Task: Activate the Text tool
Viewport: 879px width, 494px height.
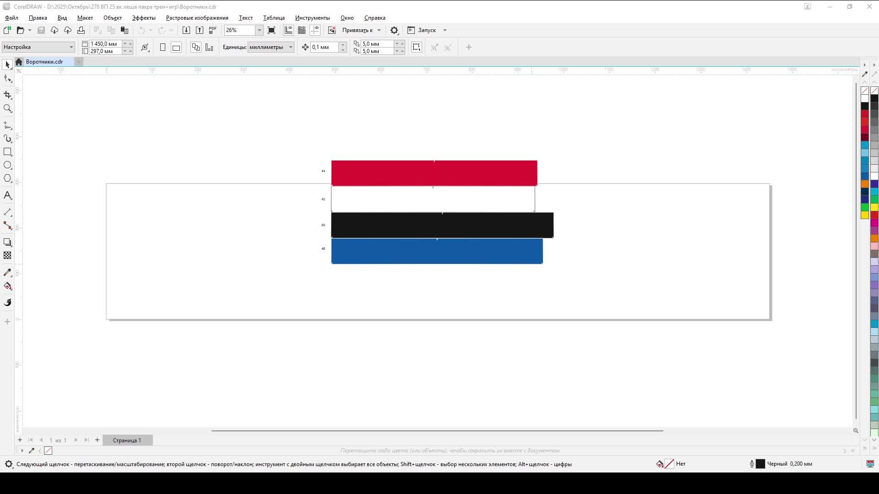Action: point(7,195)
